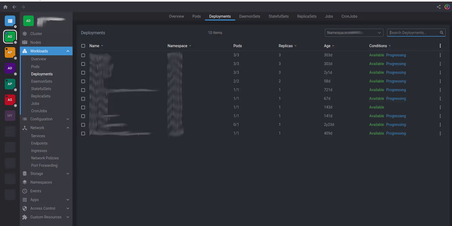Screen dimensions: 452x226
Task: Click the back navigation arrow
Action: [14, 7]
